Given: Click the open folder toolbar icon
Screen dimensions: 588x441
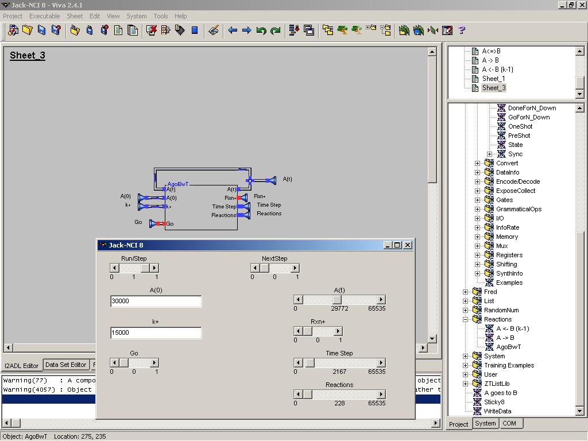Looking at the screenshot, I should (28, 30).
